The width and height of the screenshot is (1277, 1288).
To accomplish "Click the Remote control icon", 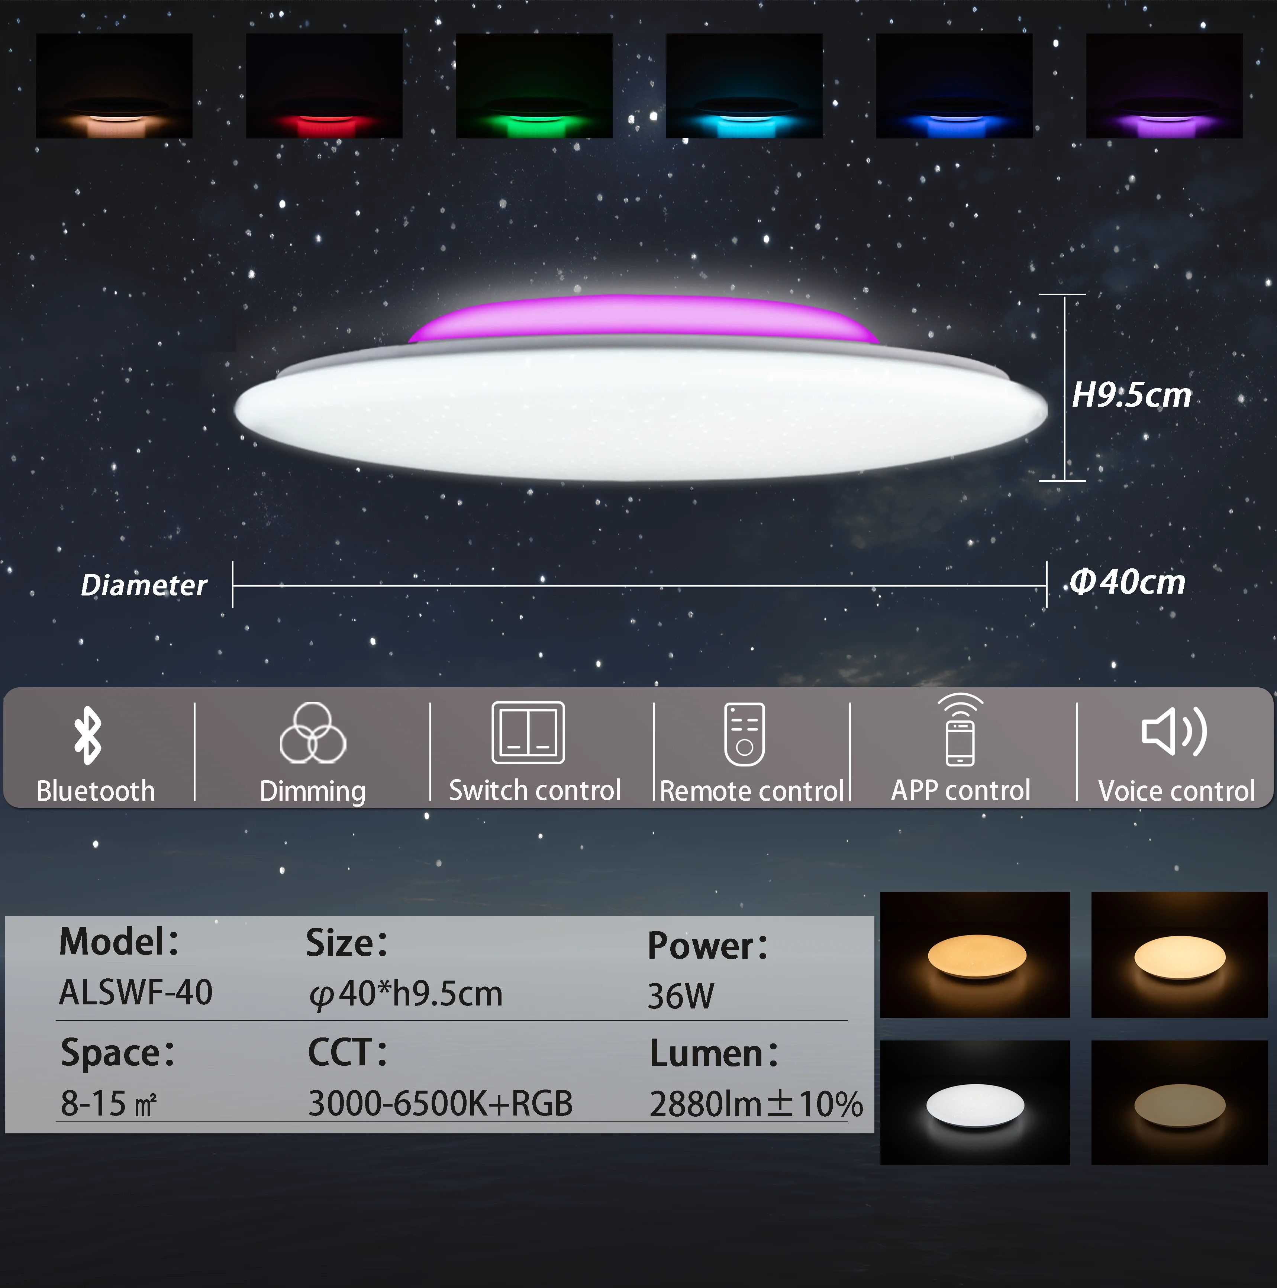I will point(745,734).
